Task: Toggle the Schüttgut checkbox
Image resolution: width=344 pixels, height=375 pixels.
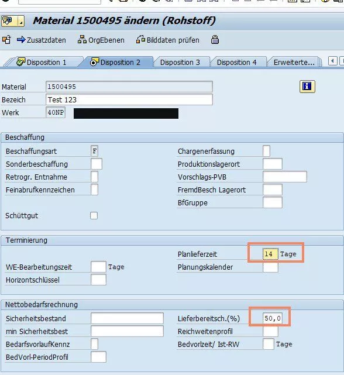Action: click(x=94, y=215)
